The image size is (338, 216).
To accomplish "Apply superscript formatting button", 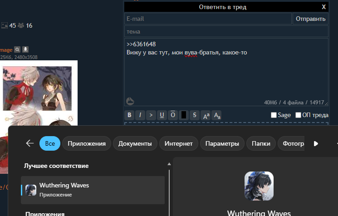I will tap(206, 115).
